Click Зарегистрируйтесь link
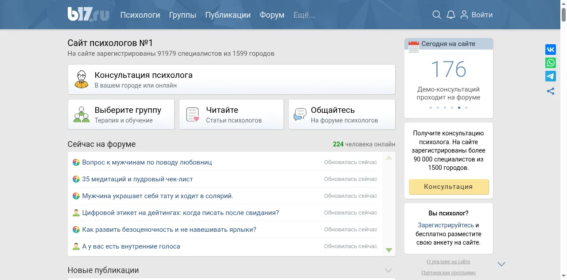The height and width of the screenshot is (280, 567). tap(446, 225)
